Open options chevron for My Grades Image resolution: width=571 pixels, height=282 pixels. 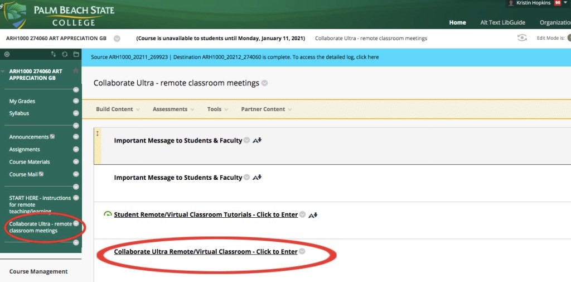(76, 101)
